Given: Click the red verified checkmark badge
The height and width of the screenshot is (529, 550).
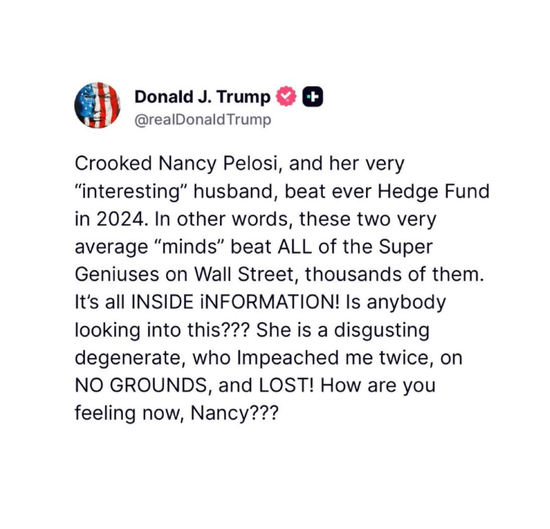Looking at the screenshot, I should 287,96.
